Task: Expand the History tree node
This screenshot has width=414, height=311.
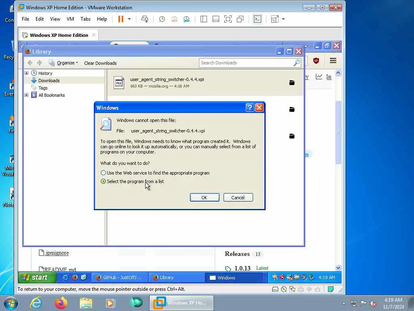Action: [26, 73]
